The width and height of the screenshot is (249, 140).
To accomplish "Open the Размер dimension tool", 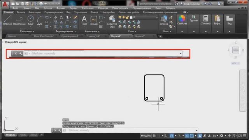I will pos(93,20).
